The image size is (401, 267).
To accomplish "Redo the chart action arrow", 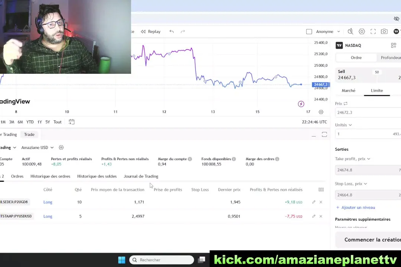I will 183,32.
